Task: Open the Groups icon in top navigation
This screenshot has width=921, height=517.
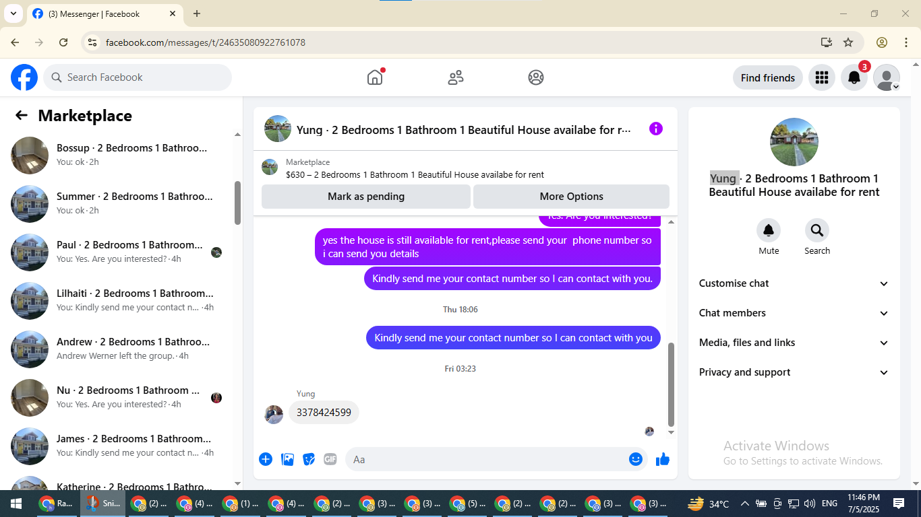Action: coord(536,77)
